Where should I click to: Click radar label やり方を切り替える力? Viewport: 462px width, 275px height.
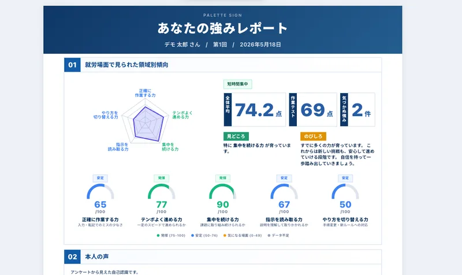tap(106, 115)
